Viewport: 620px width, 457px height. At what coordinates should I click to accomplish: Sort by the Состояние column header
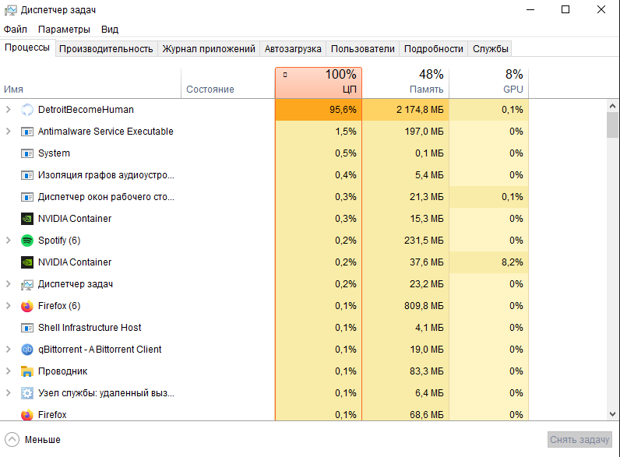point(228,83)
